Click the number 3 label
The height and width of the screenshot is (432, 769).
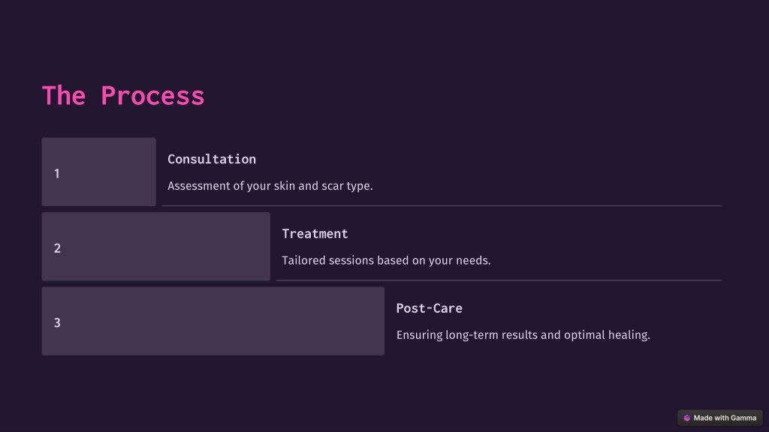pos(57,322)
